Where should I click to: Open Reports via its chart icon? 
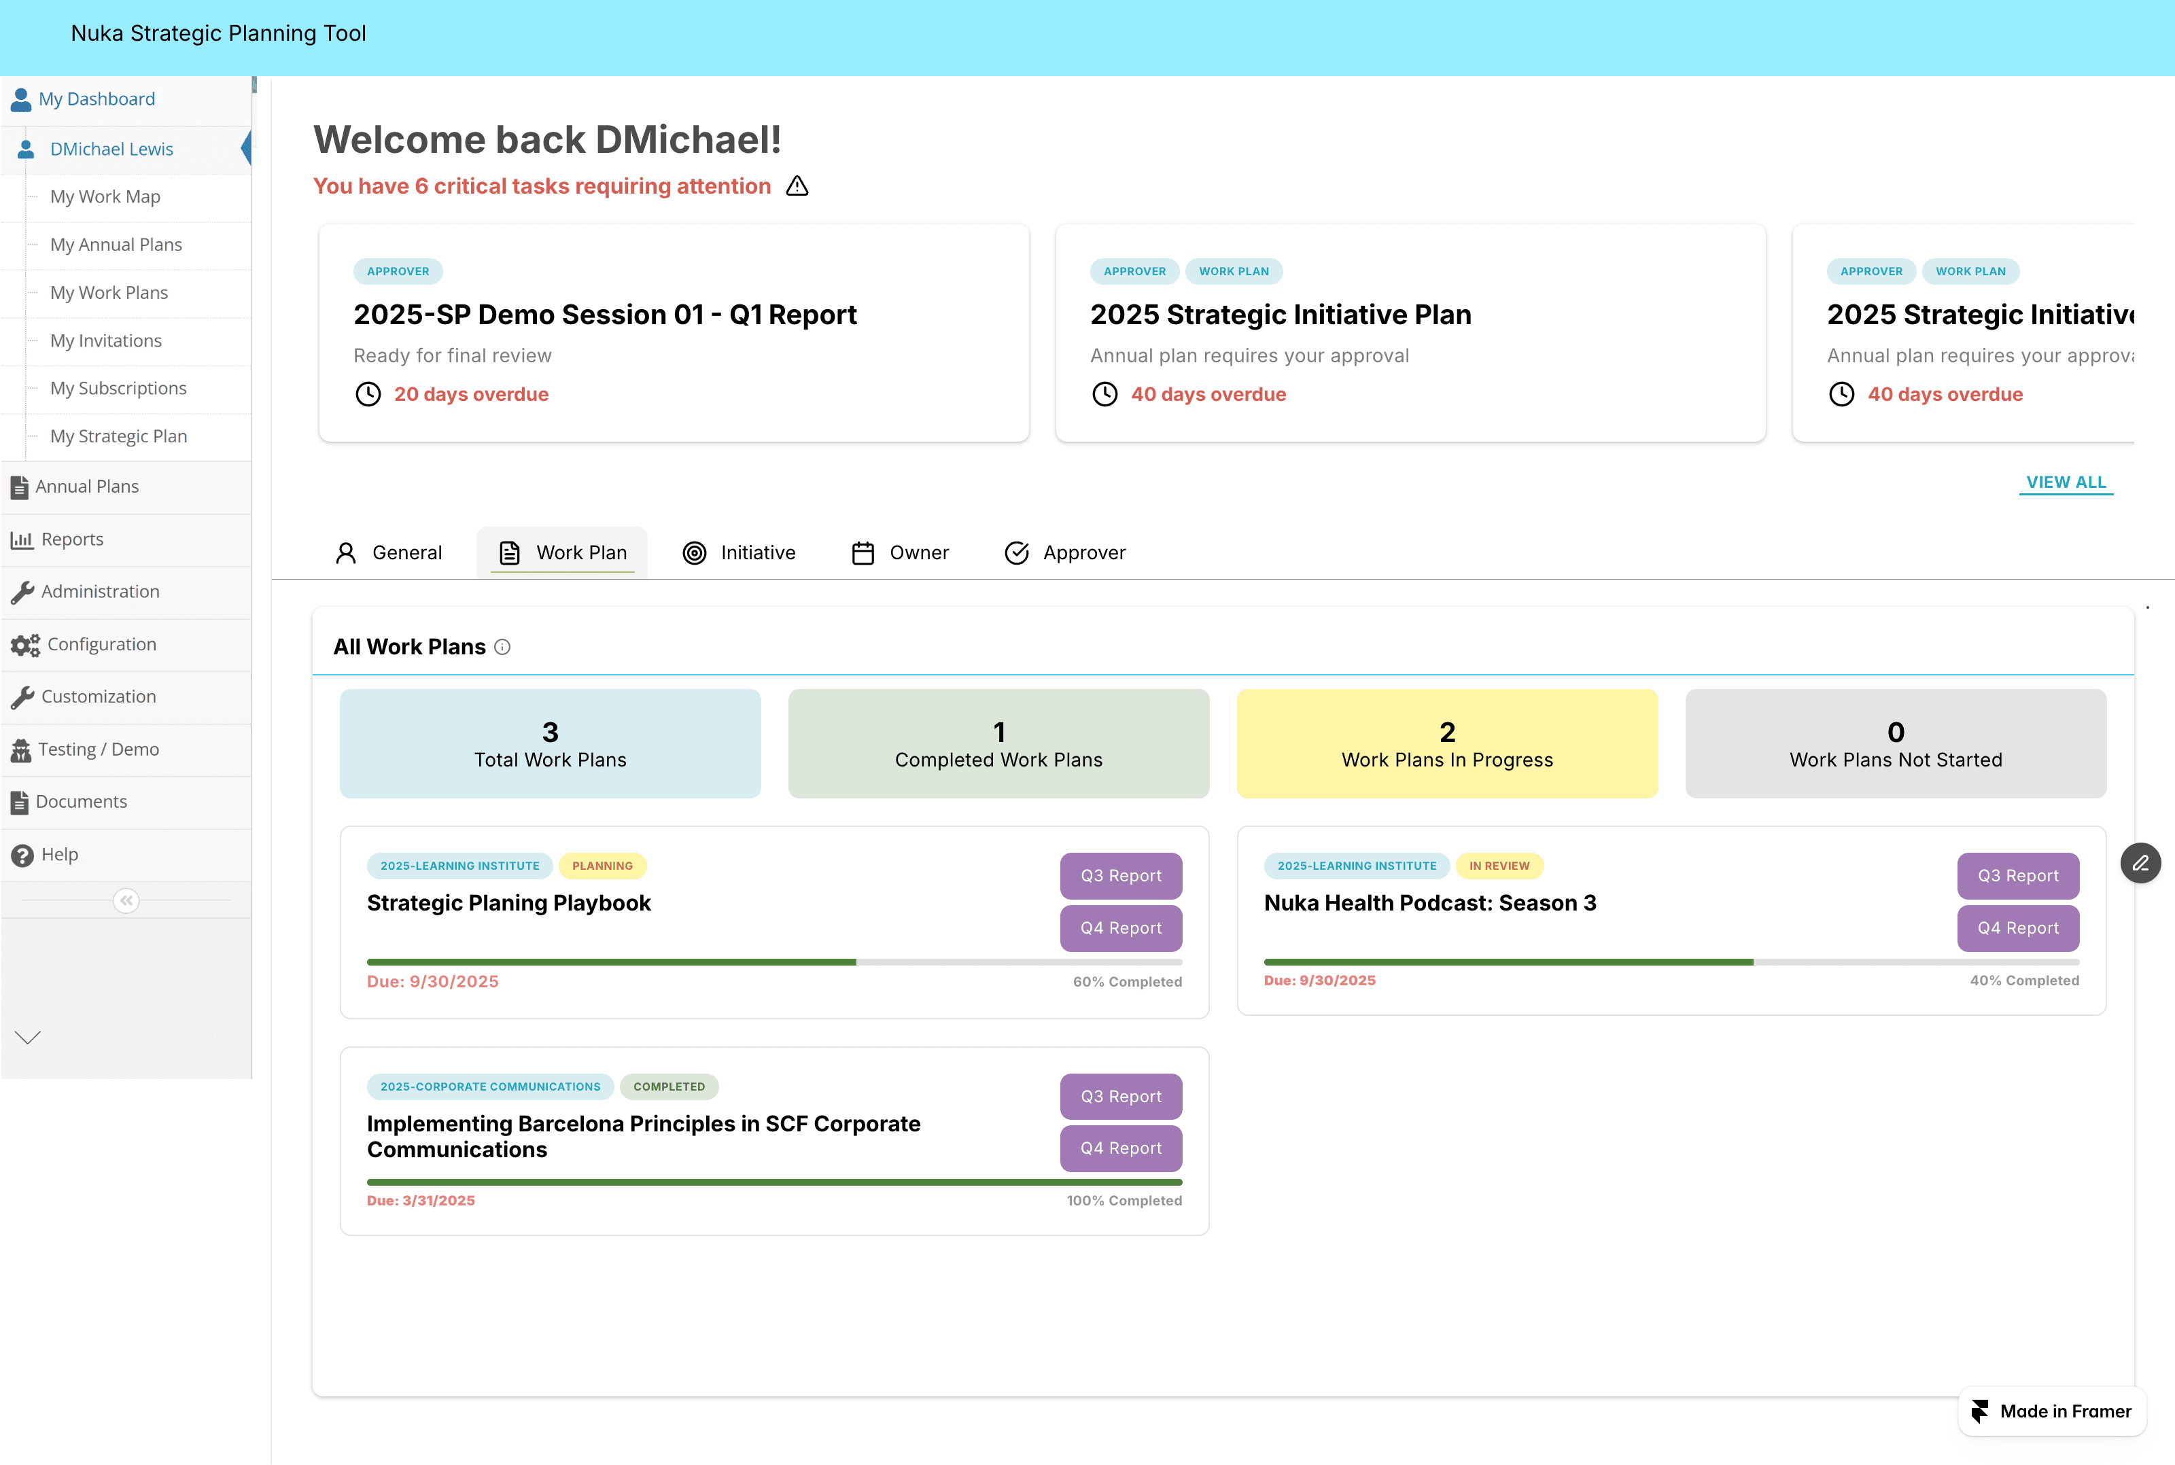pos(22,539)
